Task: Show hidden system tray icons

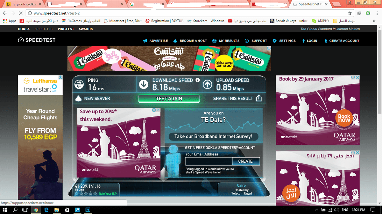Action: (x=316, y=210)
